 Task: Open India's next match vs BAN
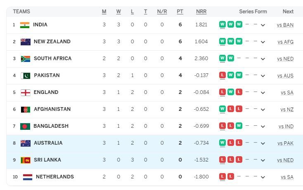click(285, 25)
